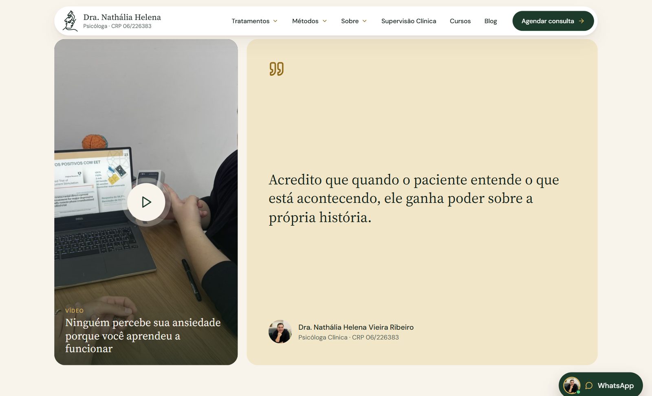Expand the Tratamentos dropdown chevron

[275, 21]
